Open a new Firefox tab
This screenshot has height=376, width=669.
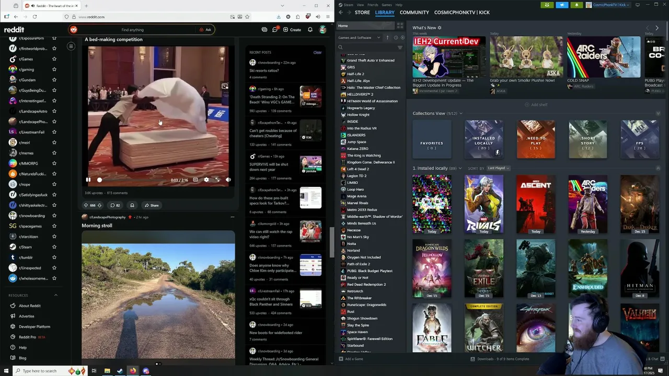[x=86, y=6]
